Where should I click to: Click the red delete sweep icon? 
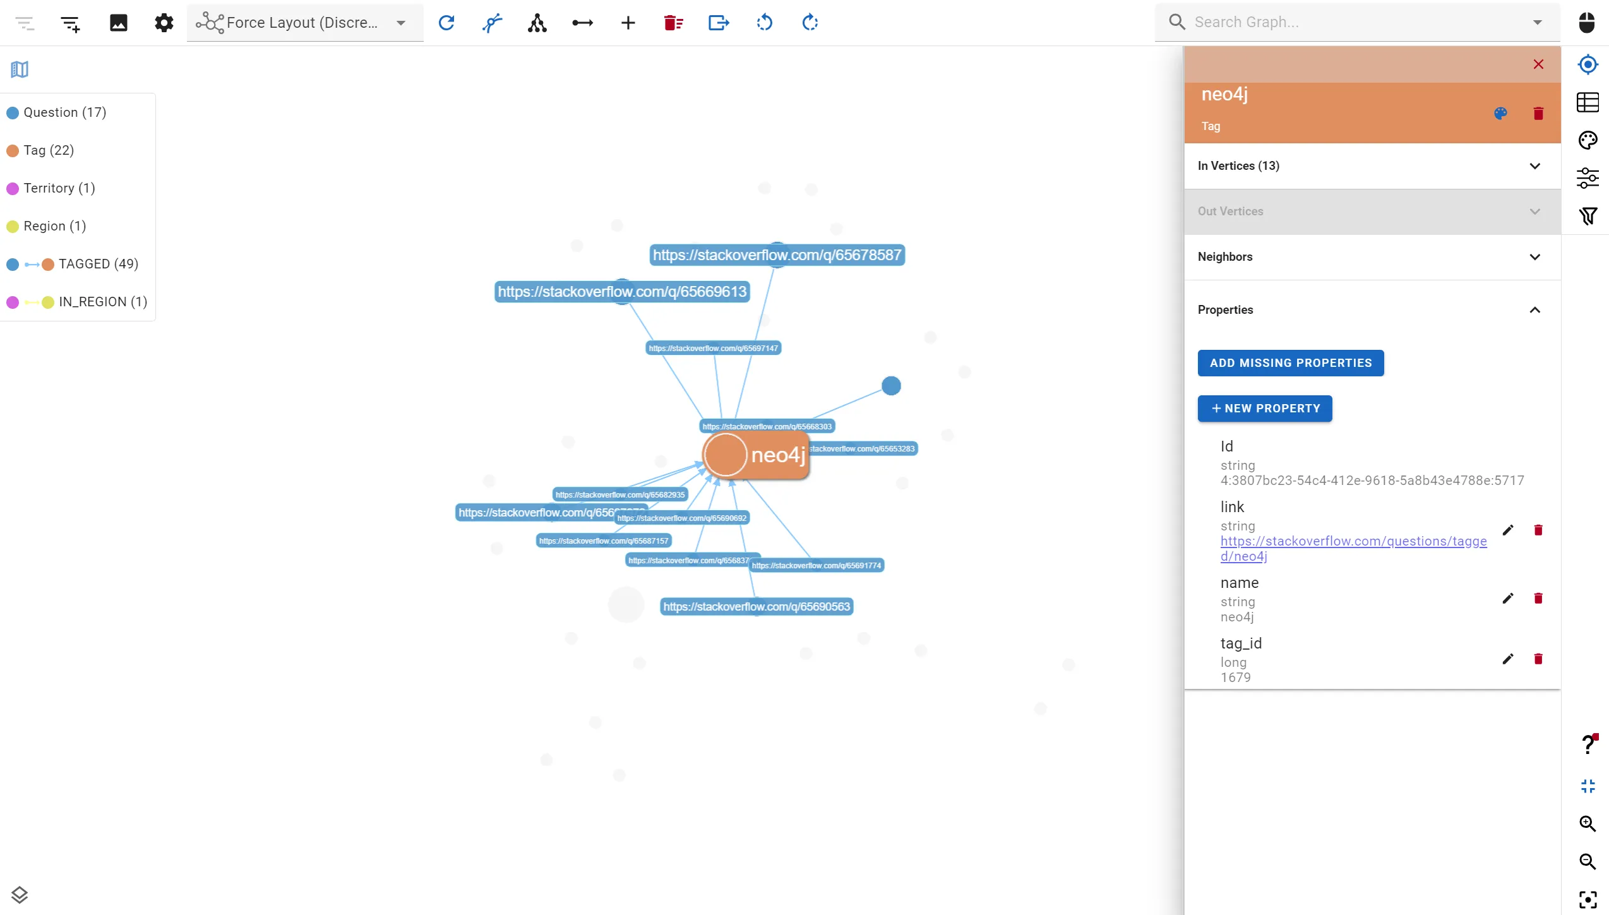tap(673, 23)
